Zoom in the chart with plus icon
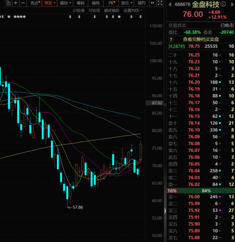This screenshot has width=235, height=242. 16,3
